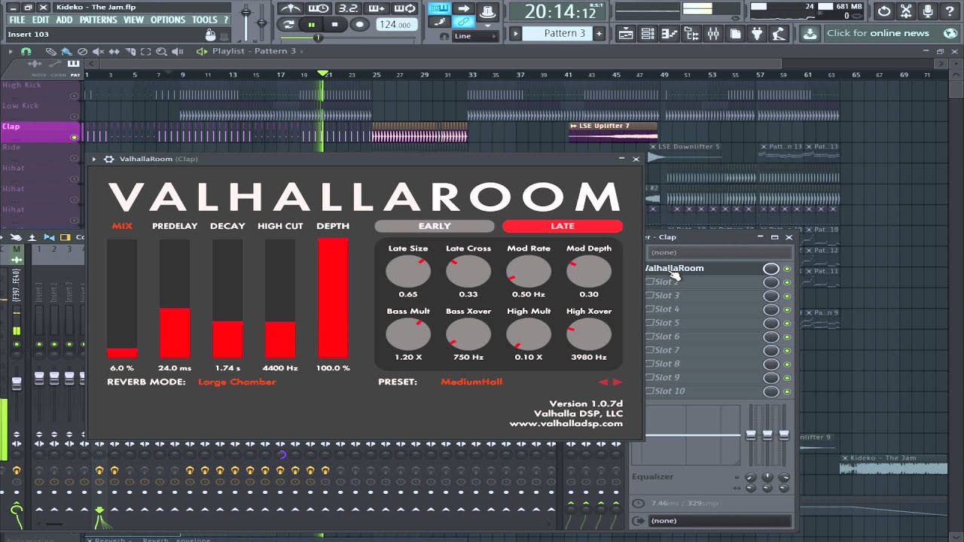
Task: Open the Pattern 3 selector
Action: [557, 34]
